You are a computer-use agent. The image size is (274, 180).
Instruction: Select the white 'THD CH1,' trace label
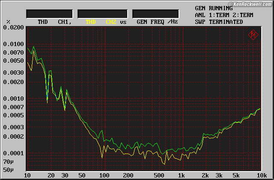pyautogui.click(x=54, y=22)
